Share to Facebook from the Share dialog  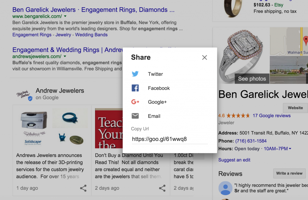159,88
